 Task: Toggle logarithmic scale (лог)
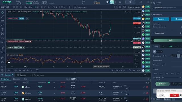[x=134, y=70]
